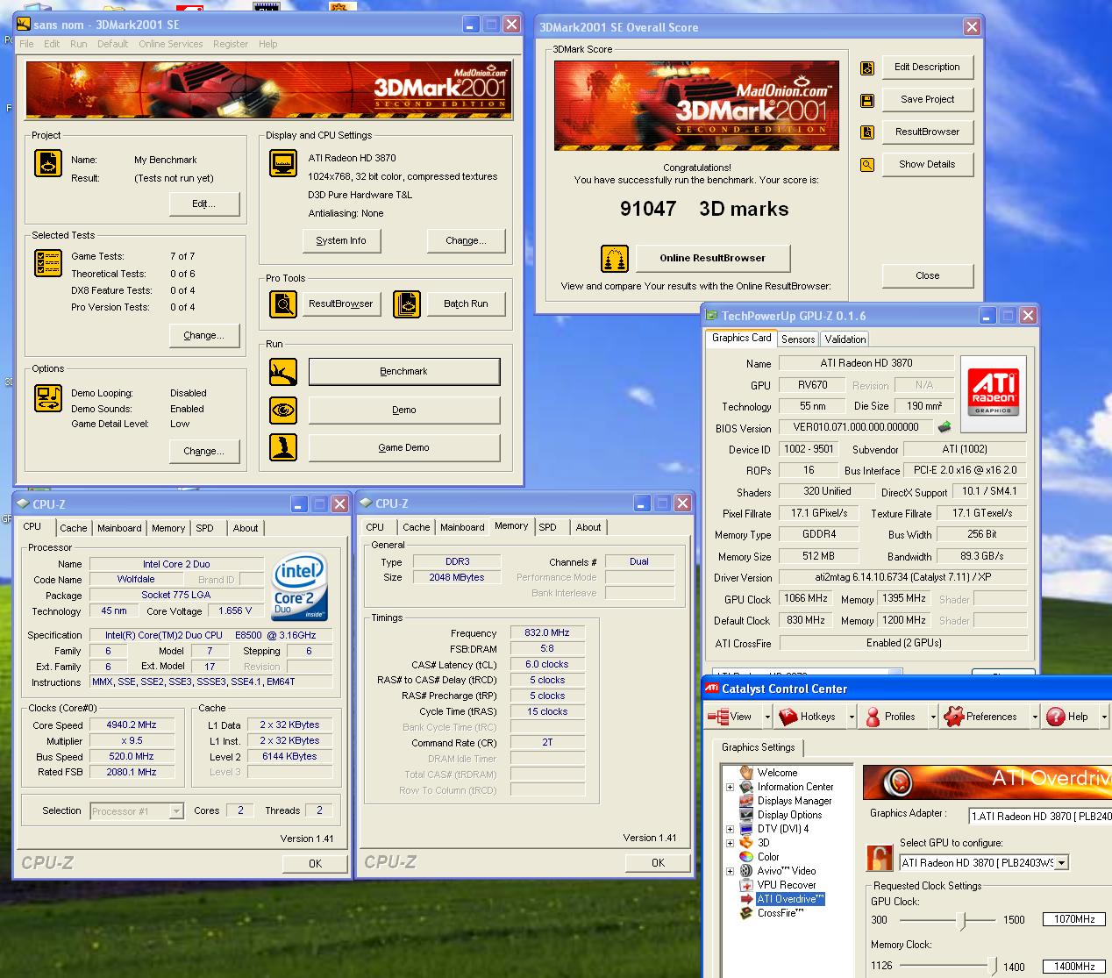The image size is (1112, 978).
Task: Select Color in the Catalyst settings tree
Action: (x=768, y=857)
